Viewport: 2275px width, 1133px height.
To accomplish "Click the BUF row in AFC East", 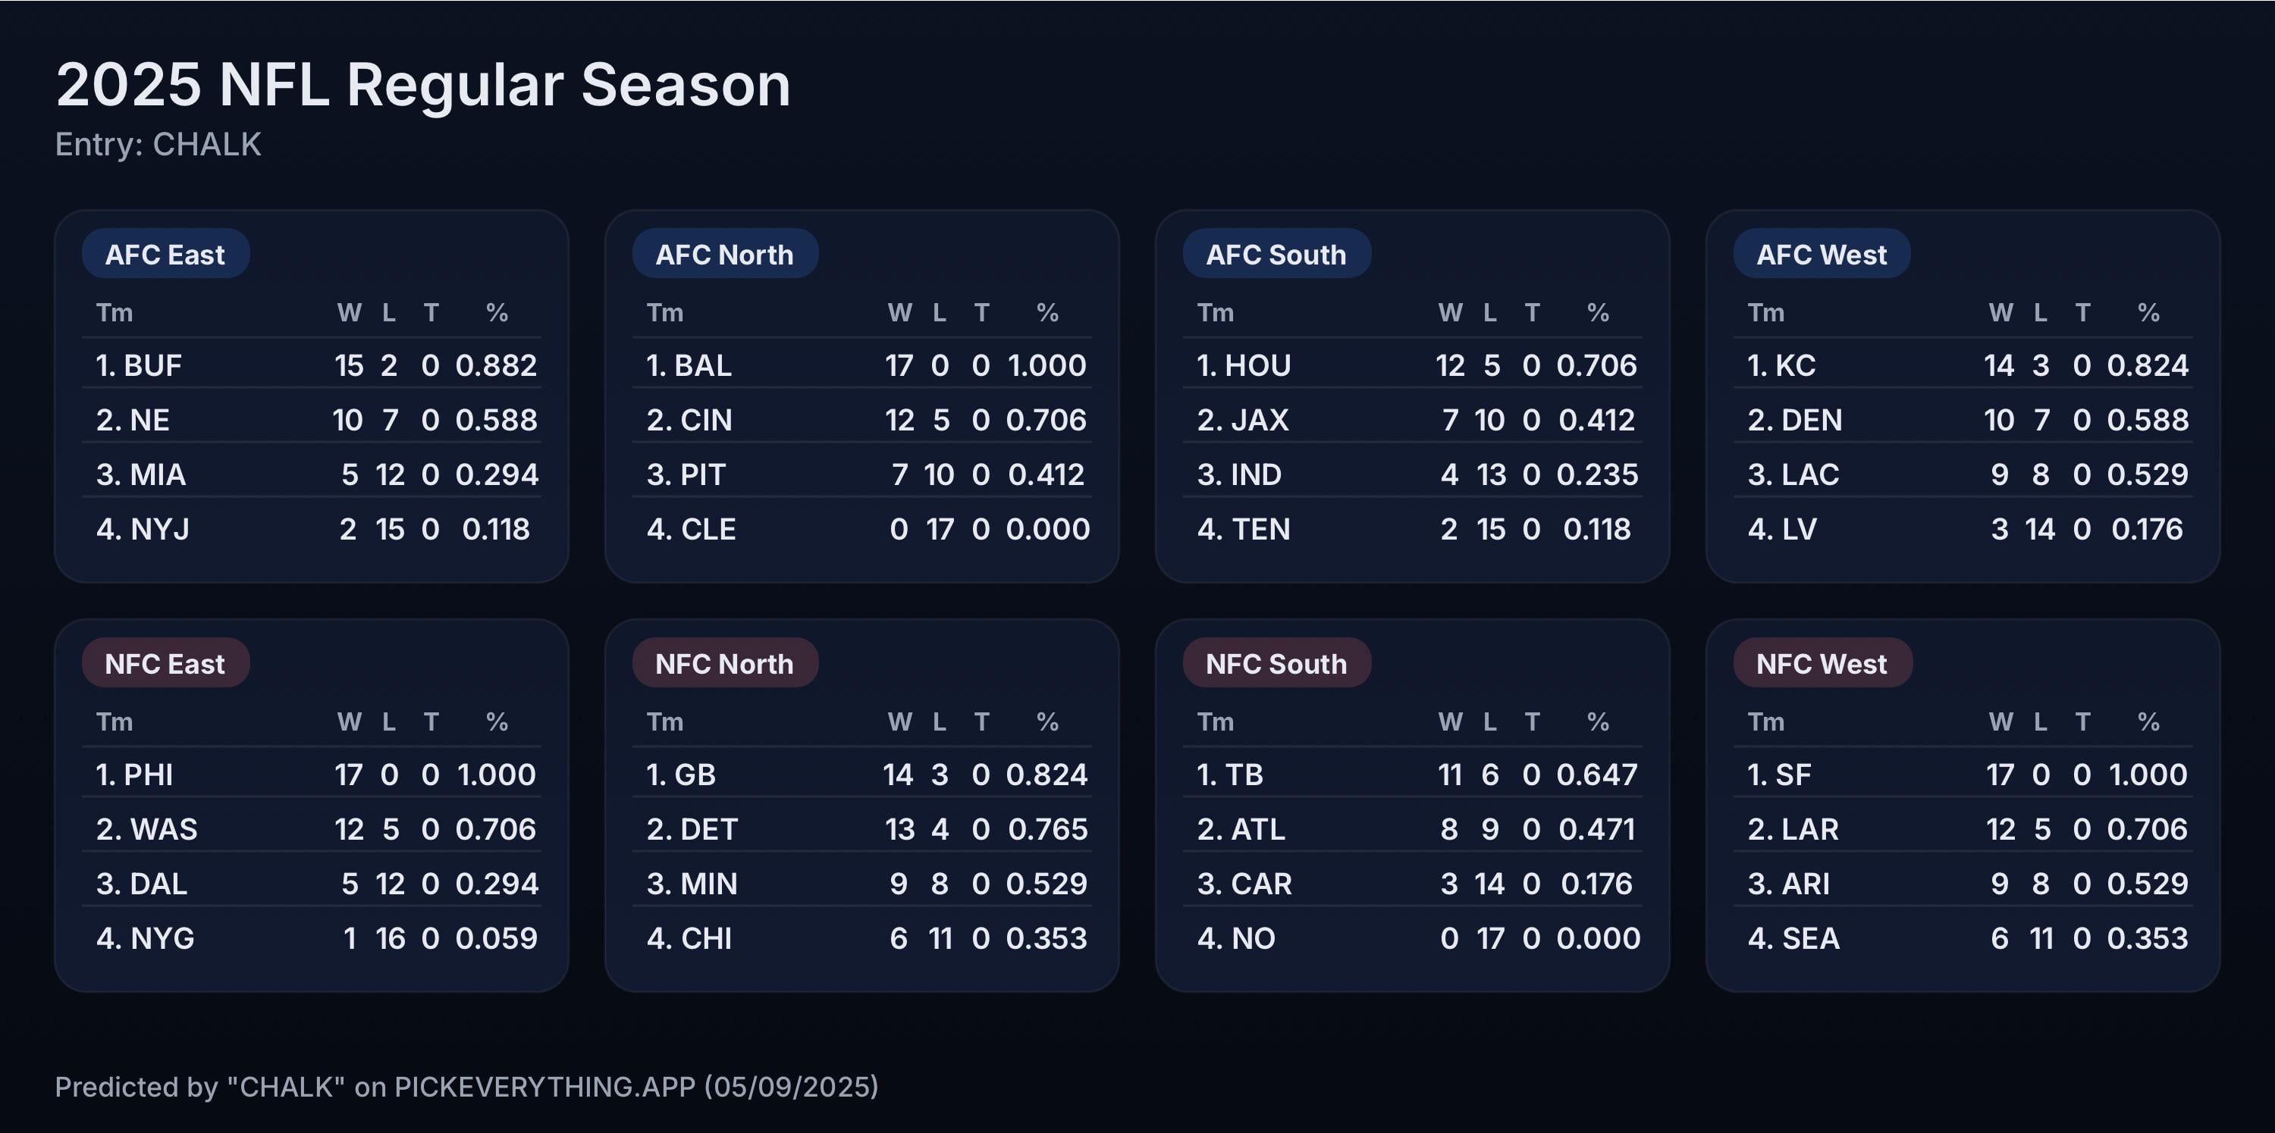I will (x=311, y=365).
